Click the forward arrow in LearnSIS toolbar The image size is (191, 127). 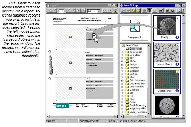(x=128, y=11)
